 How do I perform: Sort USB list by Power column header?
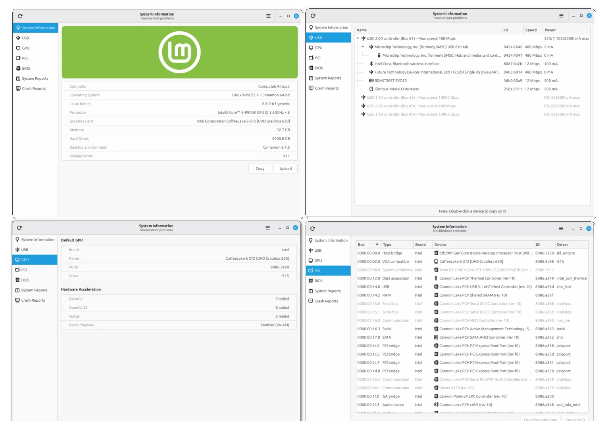(x=550, y=30)
